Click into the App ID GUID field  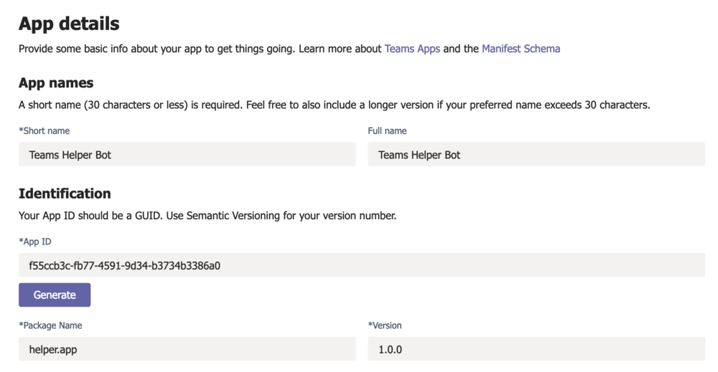click(x=362, y=265)
